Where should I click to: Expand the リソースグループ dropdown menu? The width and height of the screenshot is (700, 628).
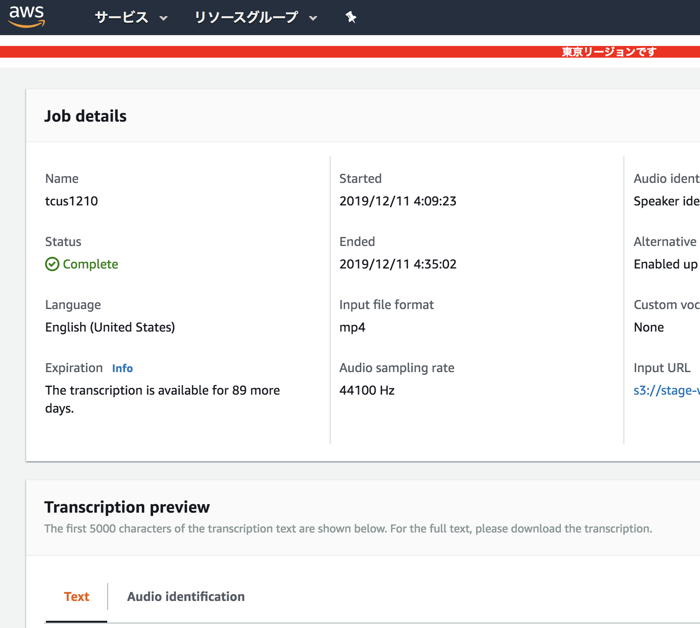coord(256,18)
